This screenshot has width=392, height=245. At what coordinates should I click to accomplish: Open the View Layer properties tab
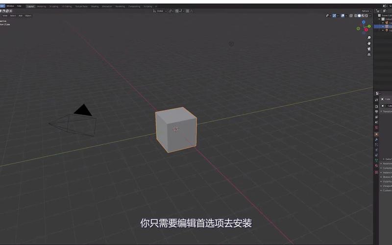click(376, 117)
